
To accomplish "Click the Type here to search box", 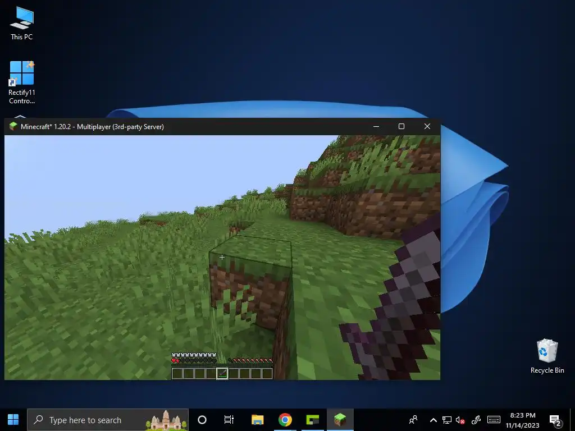I will [x=108, y=420].
